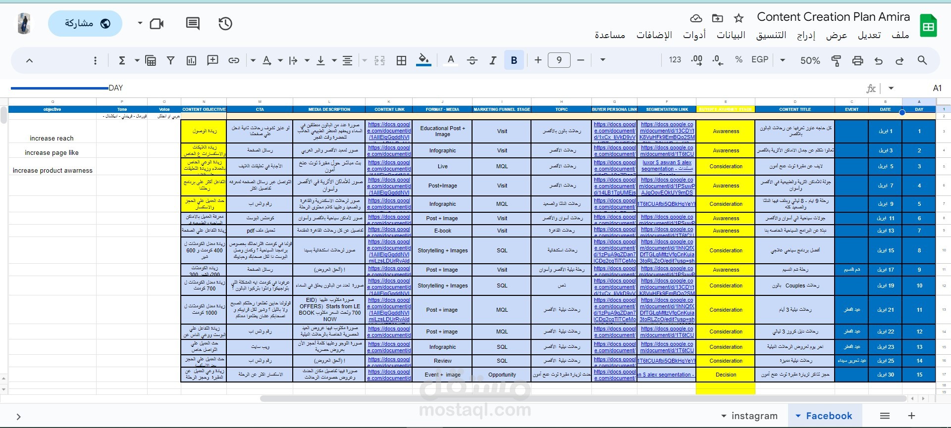
Task: Open the name box dropdown arrow
Action: [891, 88]
